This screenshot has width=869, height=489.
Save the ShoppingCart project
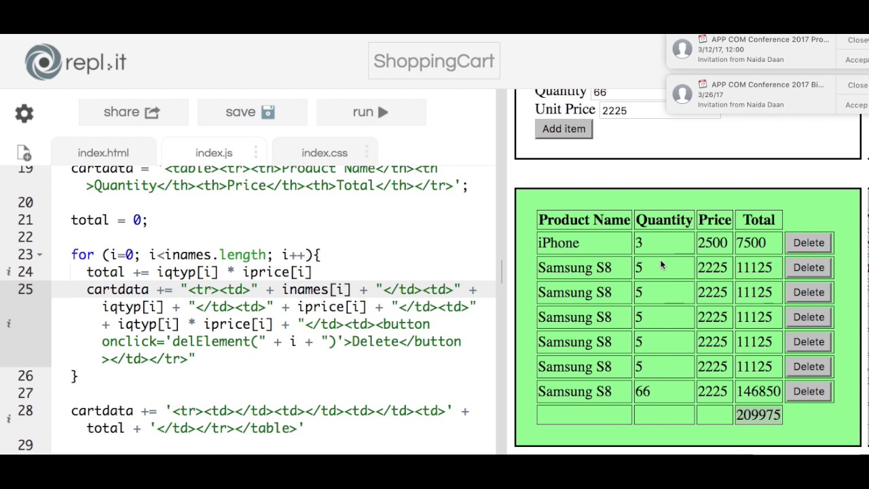(x=252, y=112)
